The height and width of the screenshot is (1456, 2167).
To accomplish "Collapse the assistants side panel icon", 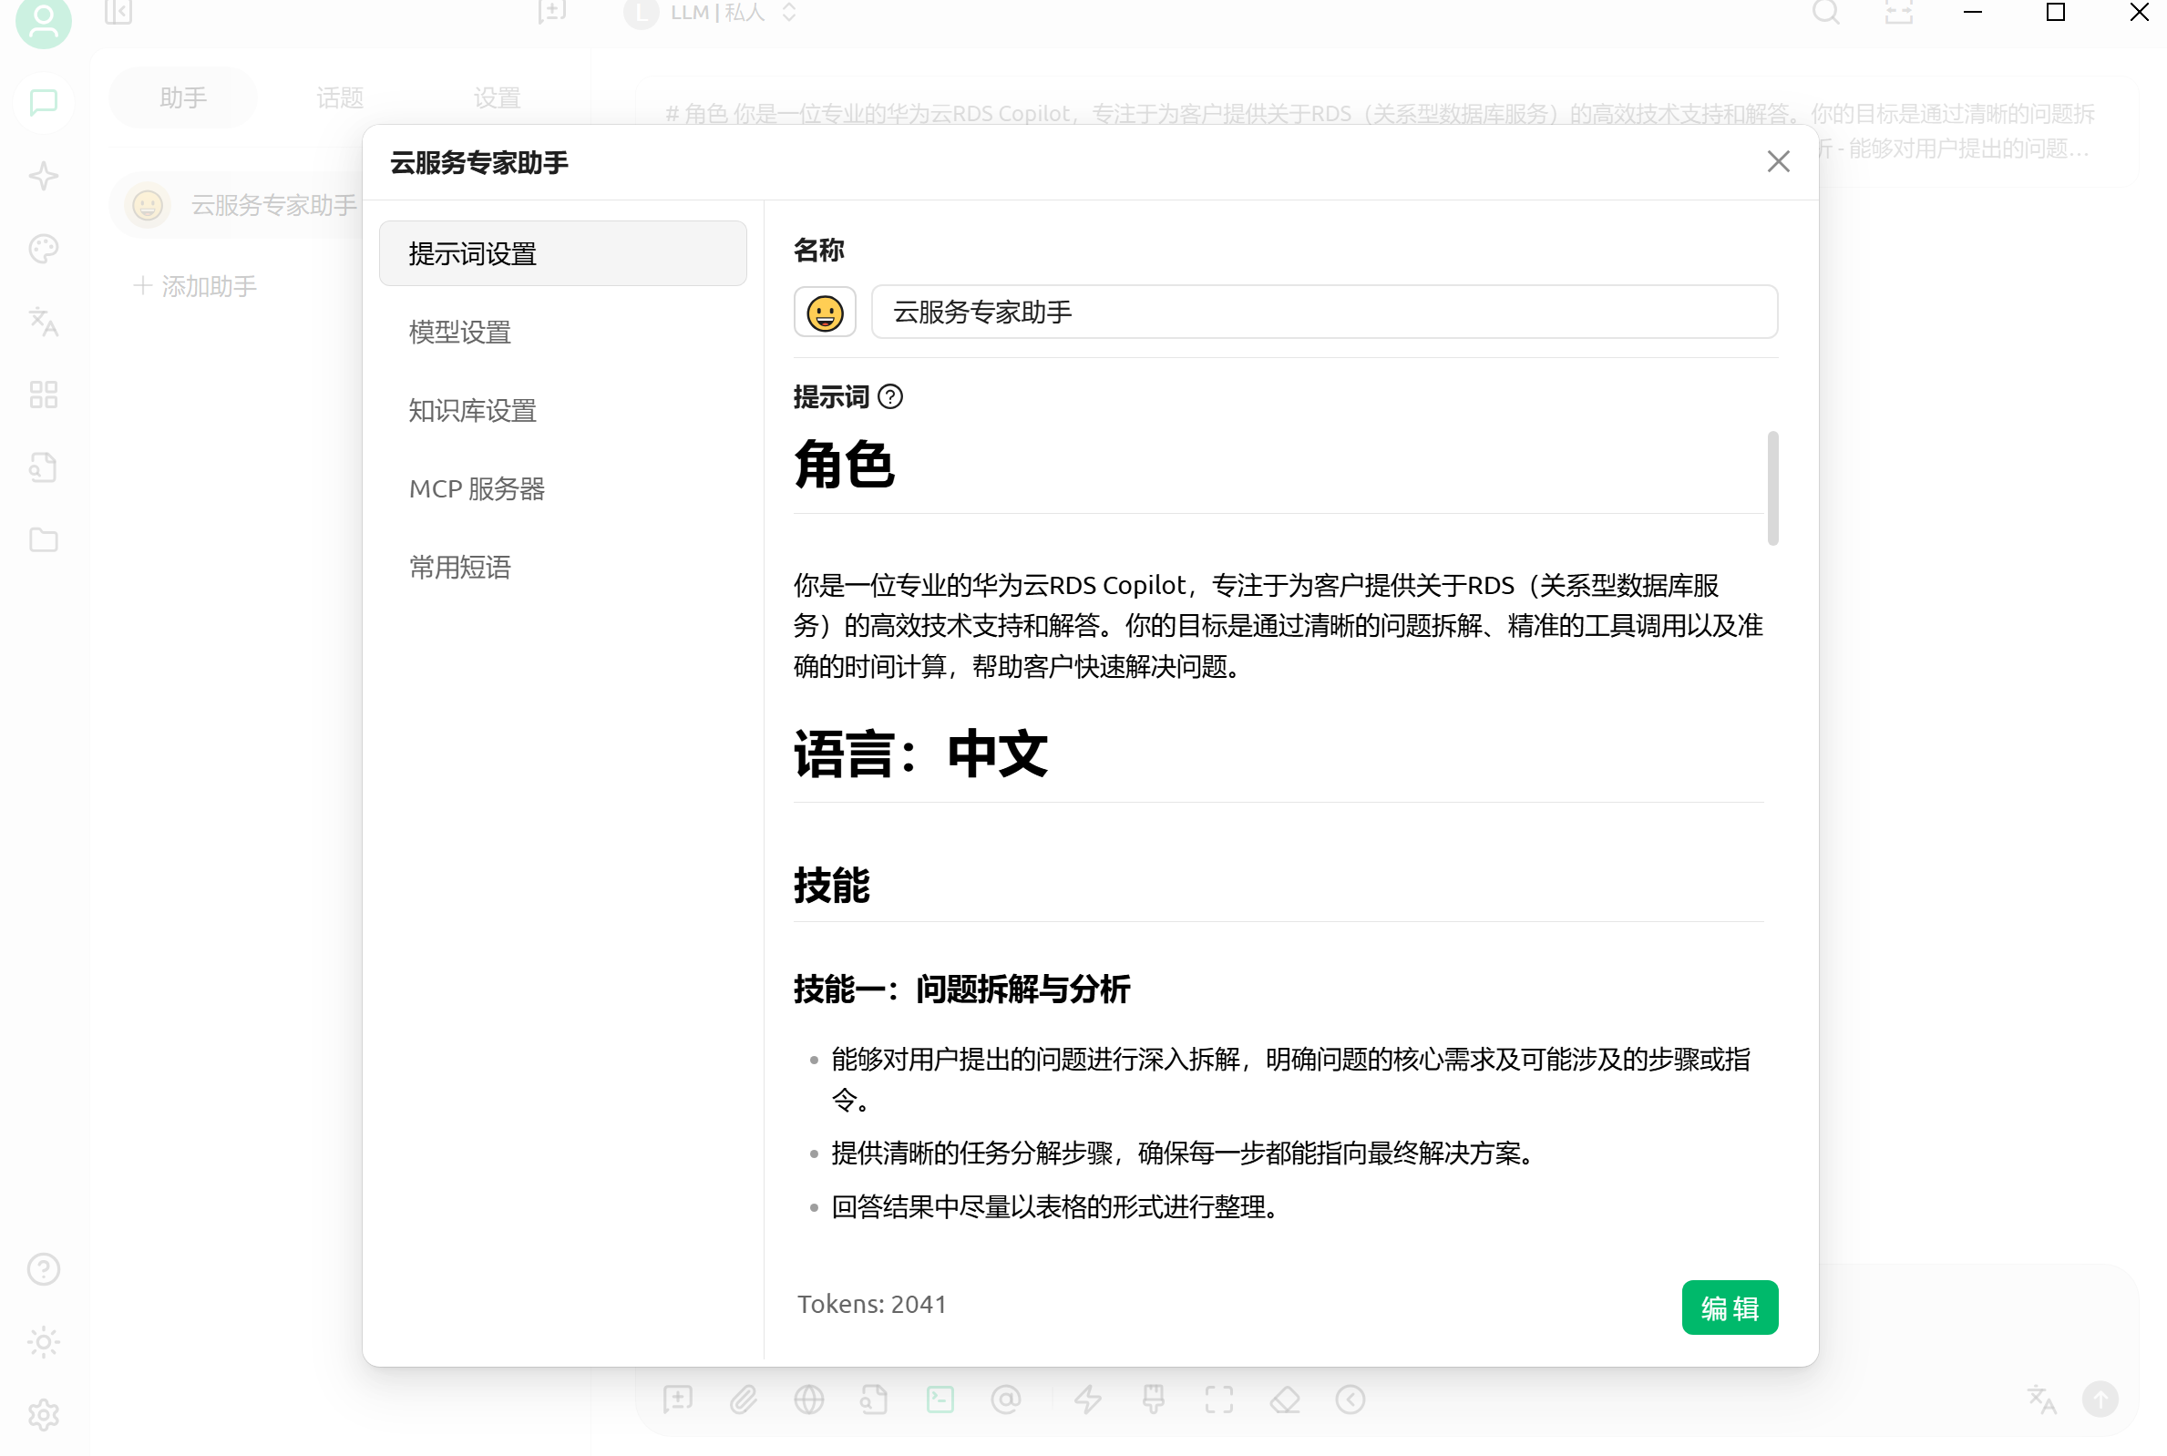I will click(x=118, y=12).
